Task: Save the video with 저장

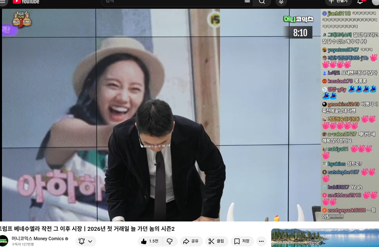Action: 242,241
